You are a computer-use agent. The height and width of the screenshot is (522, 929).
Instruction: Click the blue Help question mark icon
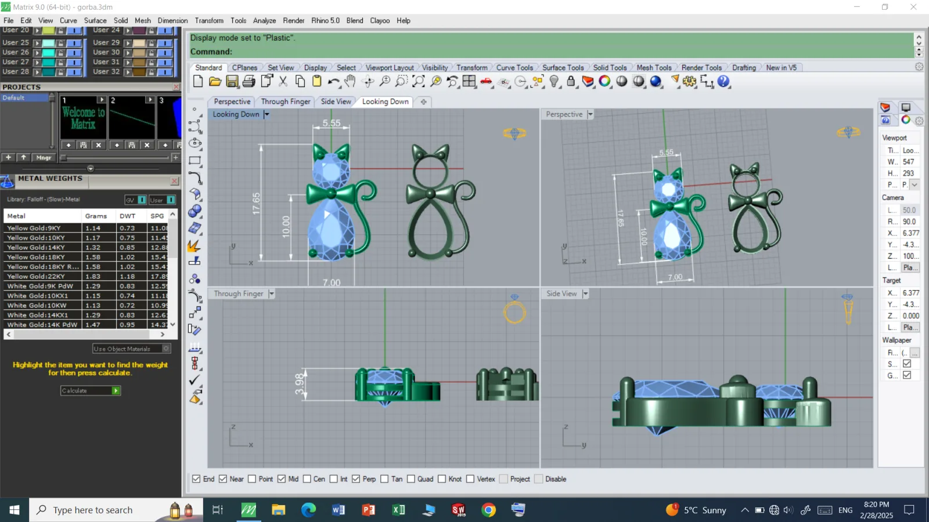[x=723, y=81]
